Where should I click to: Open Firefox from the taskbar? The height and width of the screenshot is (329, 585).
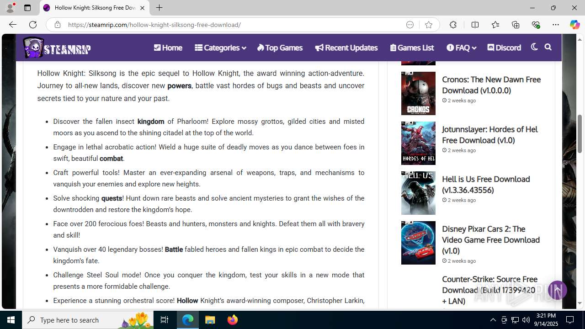(x=232, y=320)
